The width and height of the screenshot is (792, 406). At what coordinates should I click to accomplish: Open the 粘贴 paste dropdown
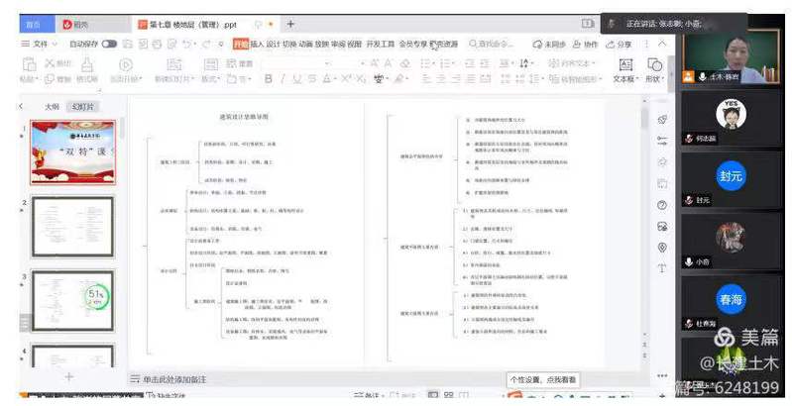[29, 79]
